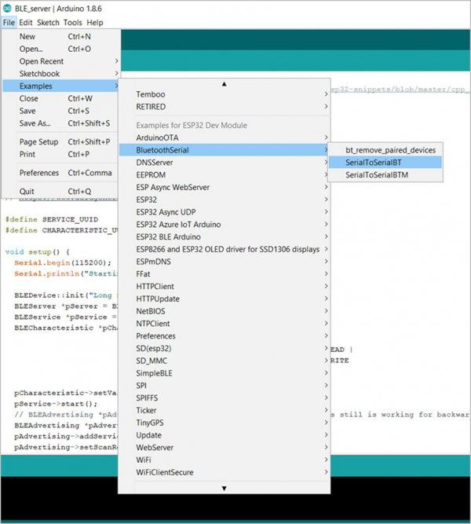Click the Arduino logo in the title bar
471x524 pixels.
[x=7, y=9]
